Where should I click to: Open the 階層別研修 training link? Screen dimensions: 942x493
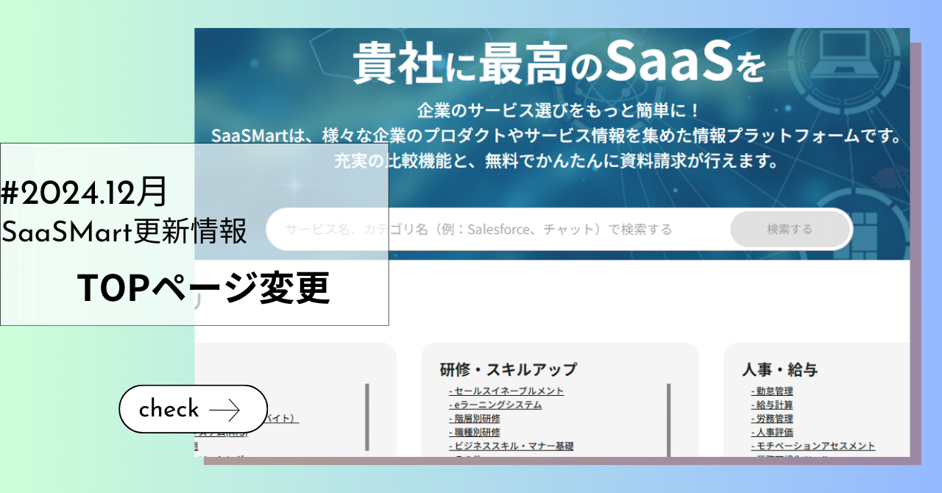coord(477,419)
